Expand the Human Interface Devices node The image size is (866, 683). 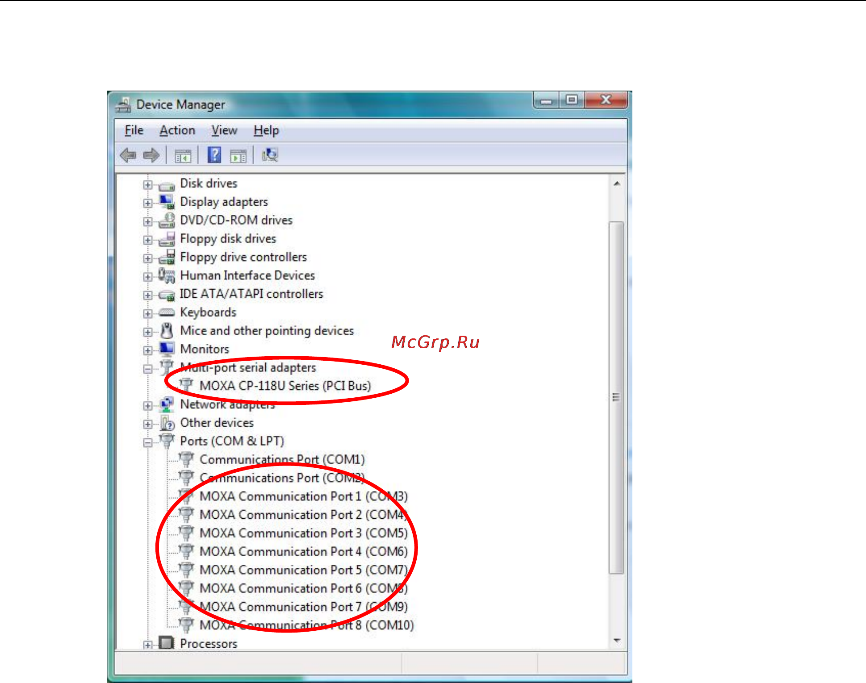click(x=148, y=277)
